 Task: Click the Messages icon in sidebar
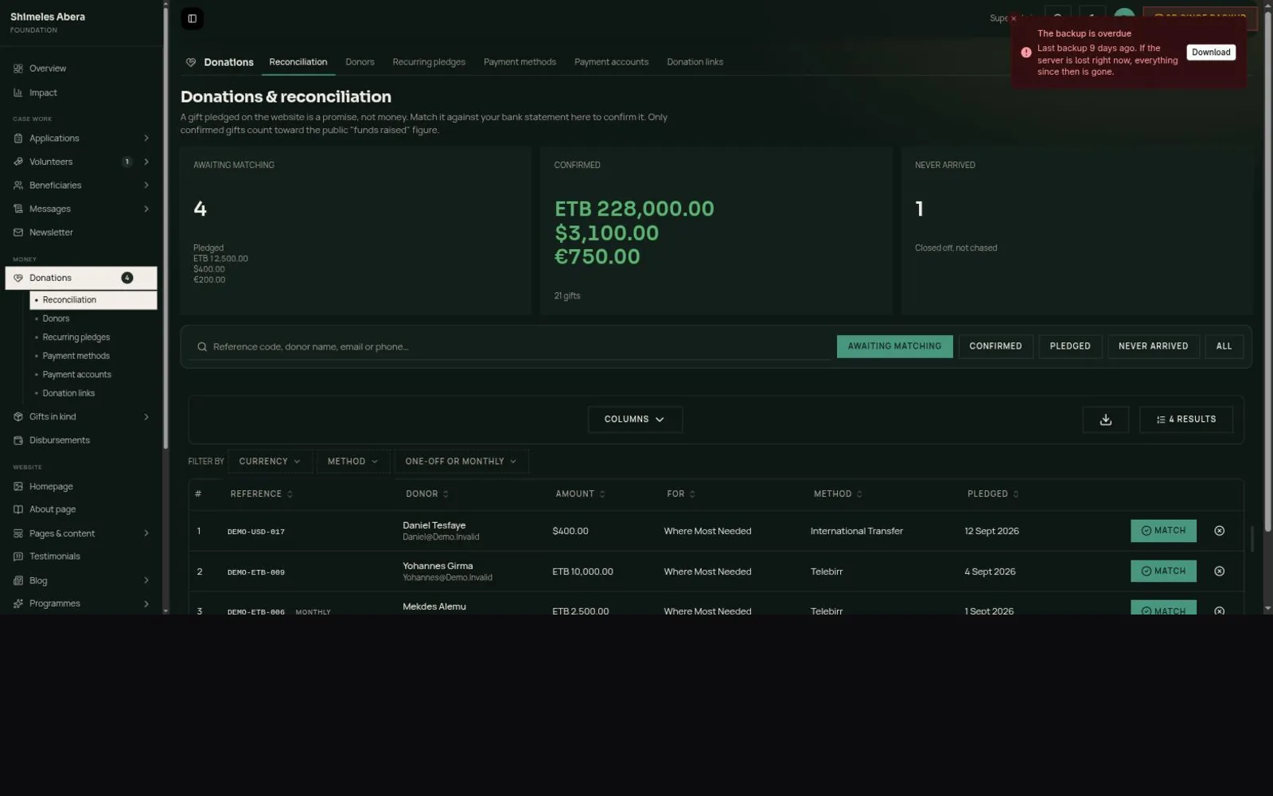click(x=18, y=209)
